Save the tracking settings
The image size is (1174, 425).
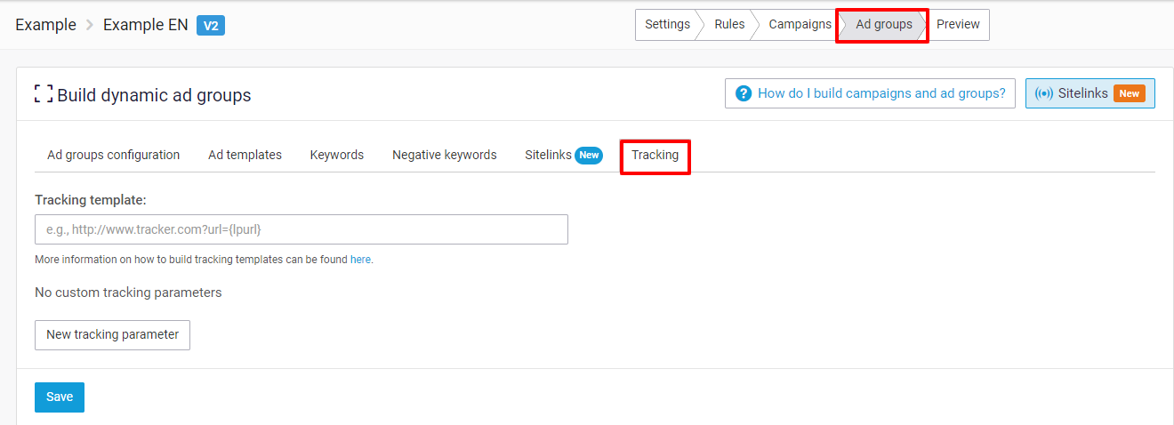click(60, 397)
